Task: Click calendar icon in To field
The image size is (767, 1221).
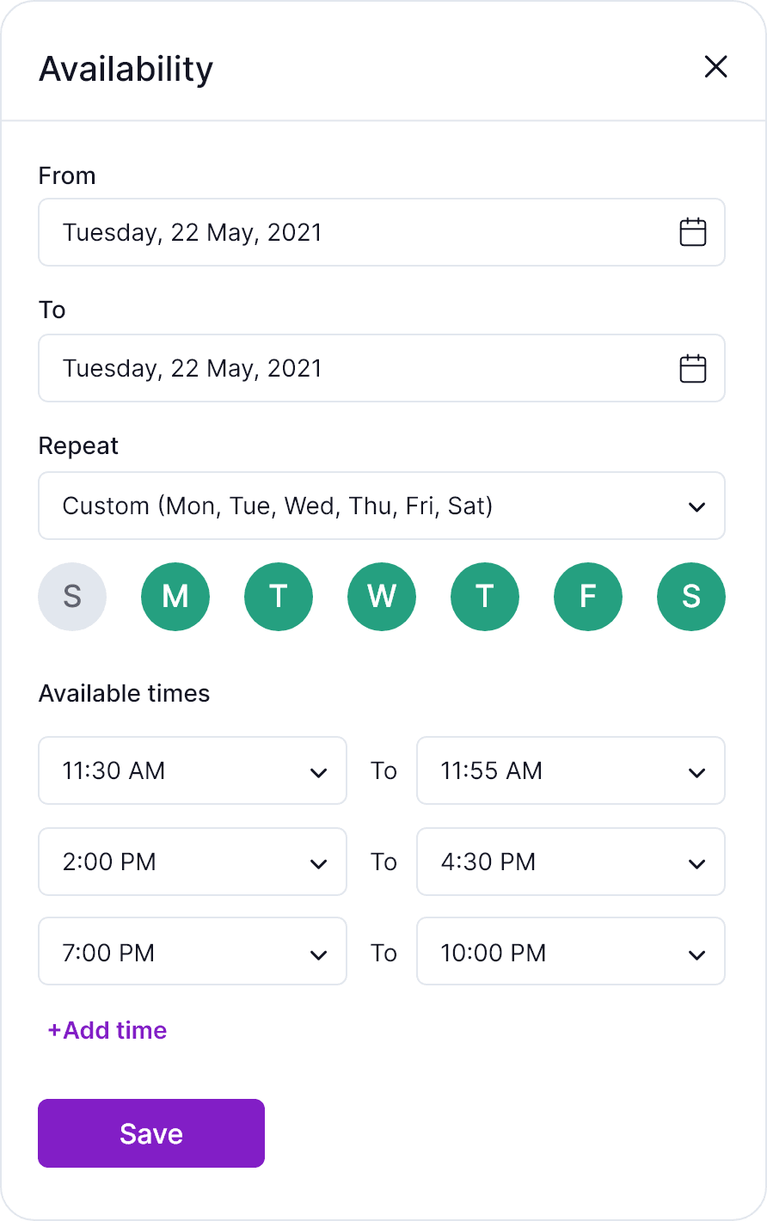Action: (x=692, y=368)
